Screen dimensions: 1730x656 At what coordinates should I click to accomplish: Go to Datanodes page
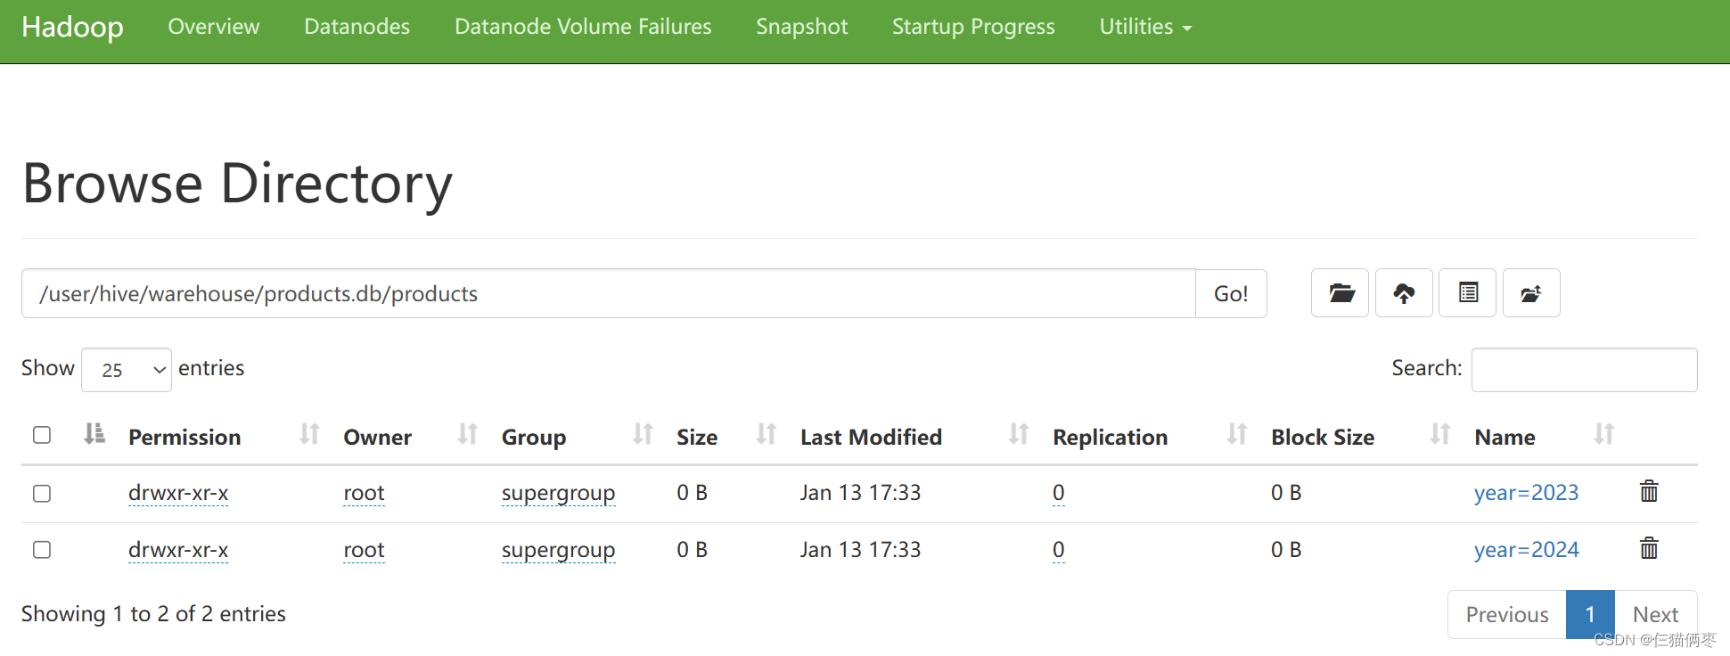tap(357, 27)
